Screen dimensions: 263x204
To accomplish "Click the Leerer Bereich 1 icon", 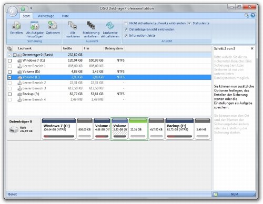I will tap(19, 66).
